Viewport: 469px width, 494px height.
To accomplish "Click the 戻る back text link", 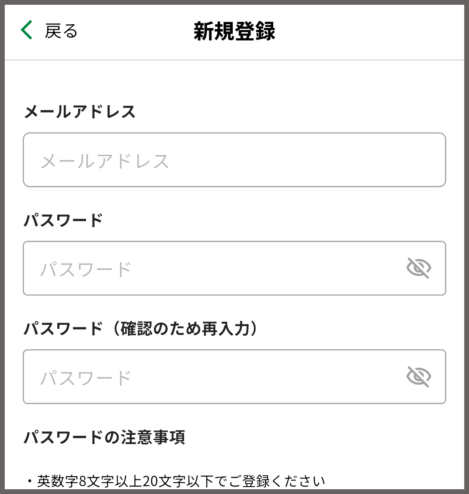I will point(61,31).
